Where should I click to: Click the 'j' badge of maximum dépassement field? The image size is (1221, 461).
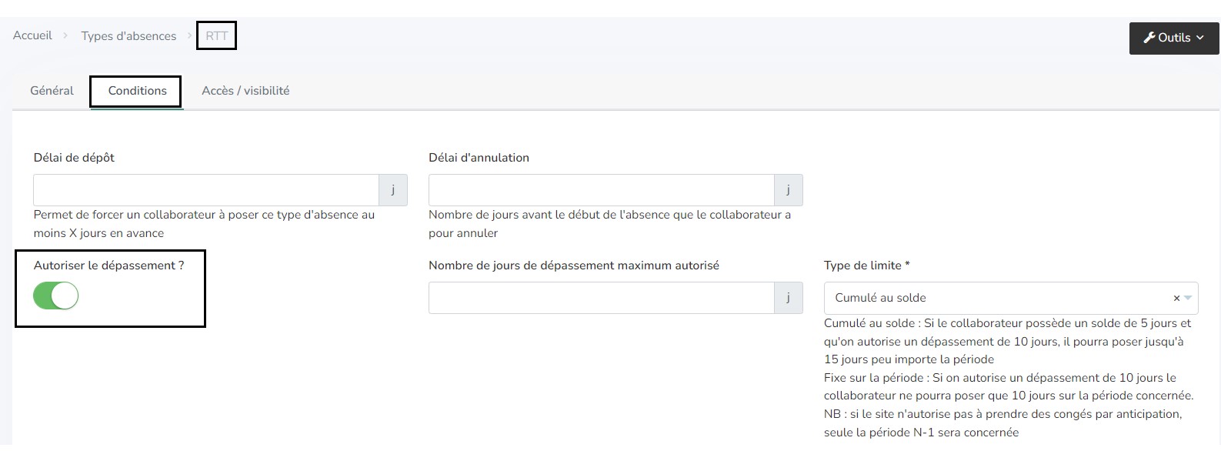[x=788, y=298]
